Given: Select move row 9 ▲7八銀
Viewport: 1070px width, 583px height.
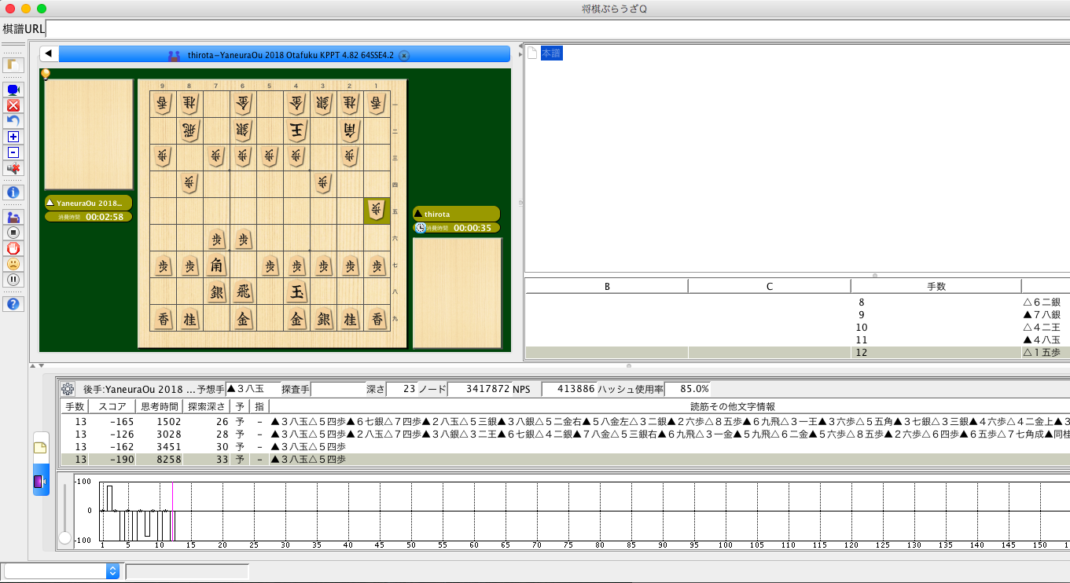Looking at the screenshot, I should tap(797, 315).
